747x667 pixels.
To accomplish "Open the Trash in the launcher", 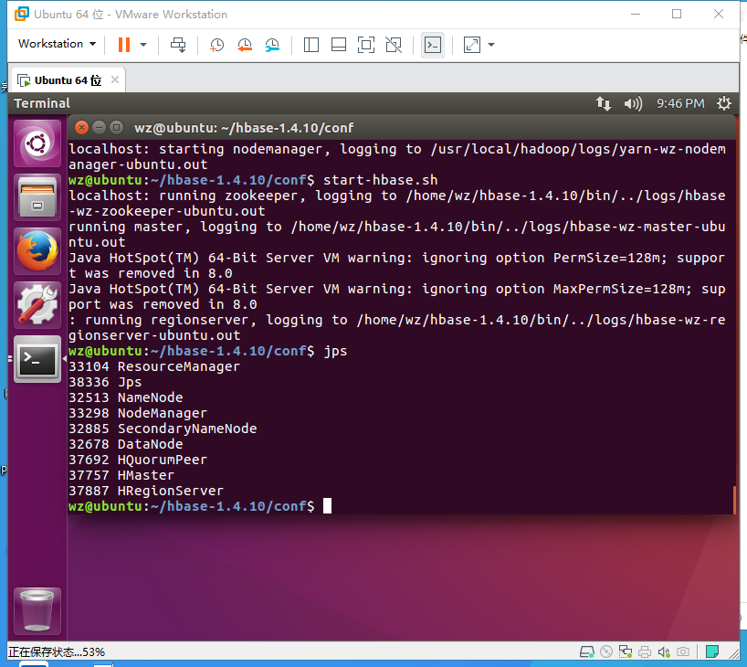I will click(37, 610).
